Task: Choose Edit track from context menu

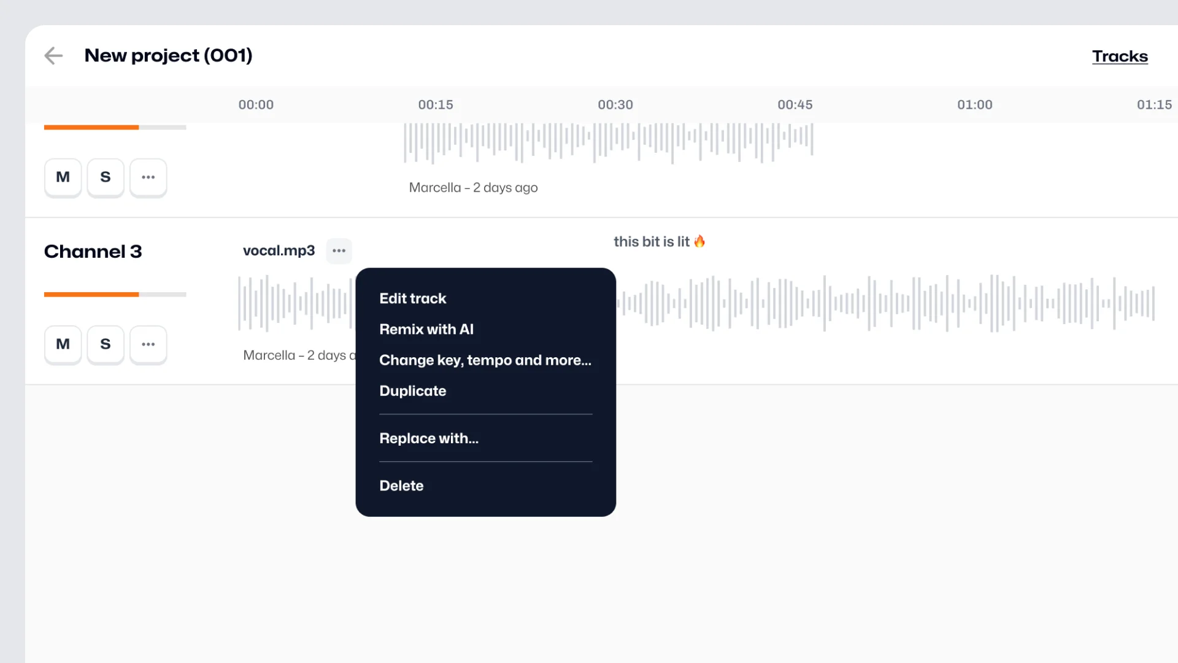Action: [412, 298]
